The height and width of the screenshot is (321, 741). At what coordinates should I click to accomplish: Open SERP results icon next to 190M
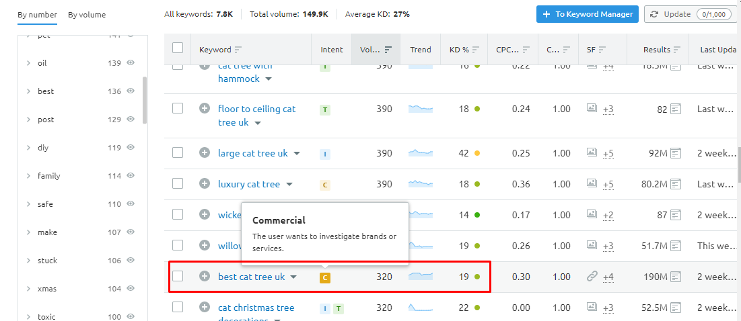click(676, 277)
